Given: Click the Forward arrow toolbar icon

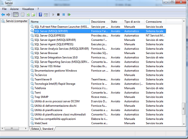Looking at the screenshot, I should pos(8,15).
